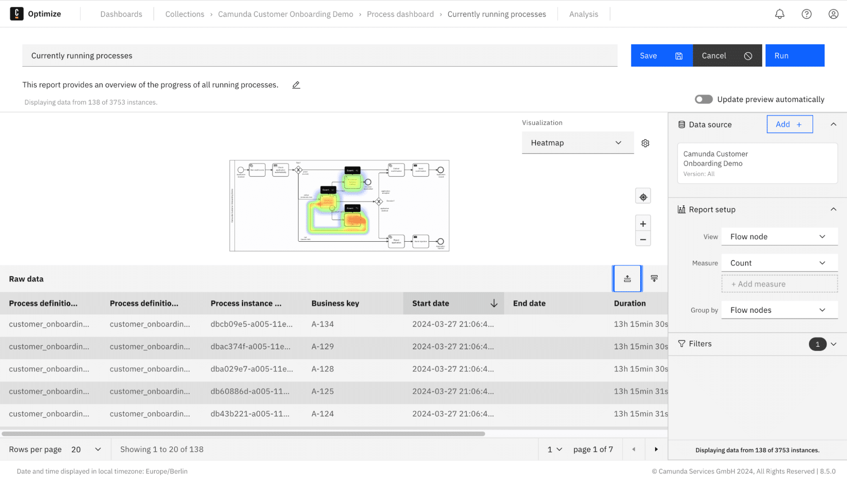The image size is (847, 482).
Task: Collapse the Data source section
Action: [x=833, y=125]
